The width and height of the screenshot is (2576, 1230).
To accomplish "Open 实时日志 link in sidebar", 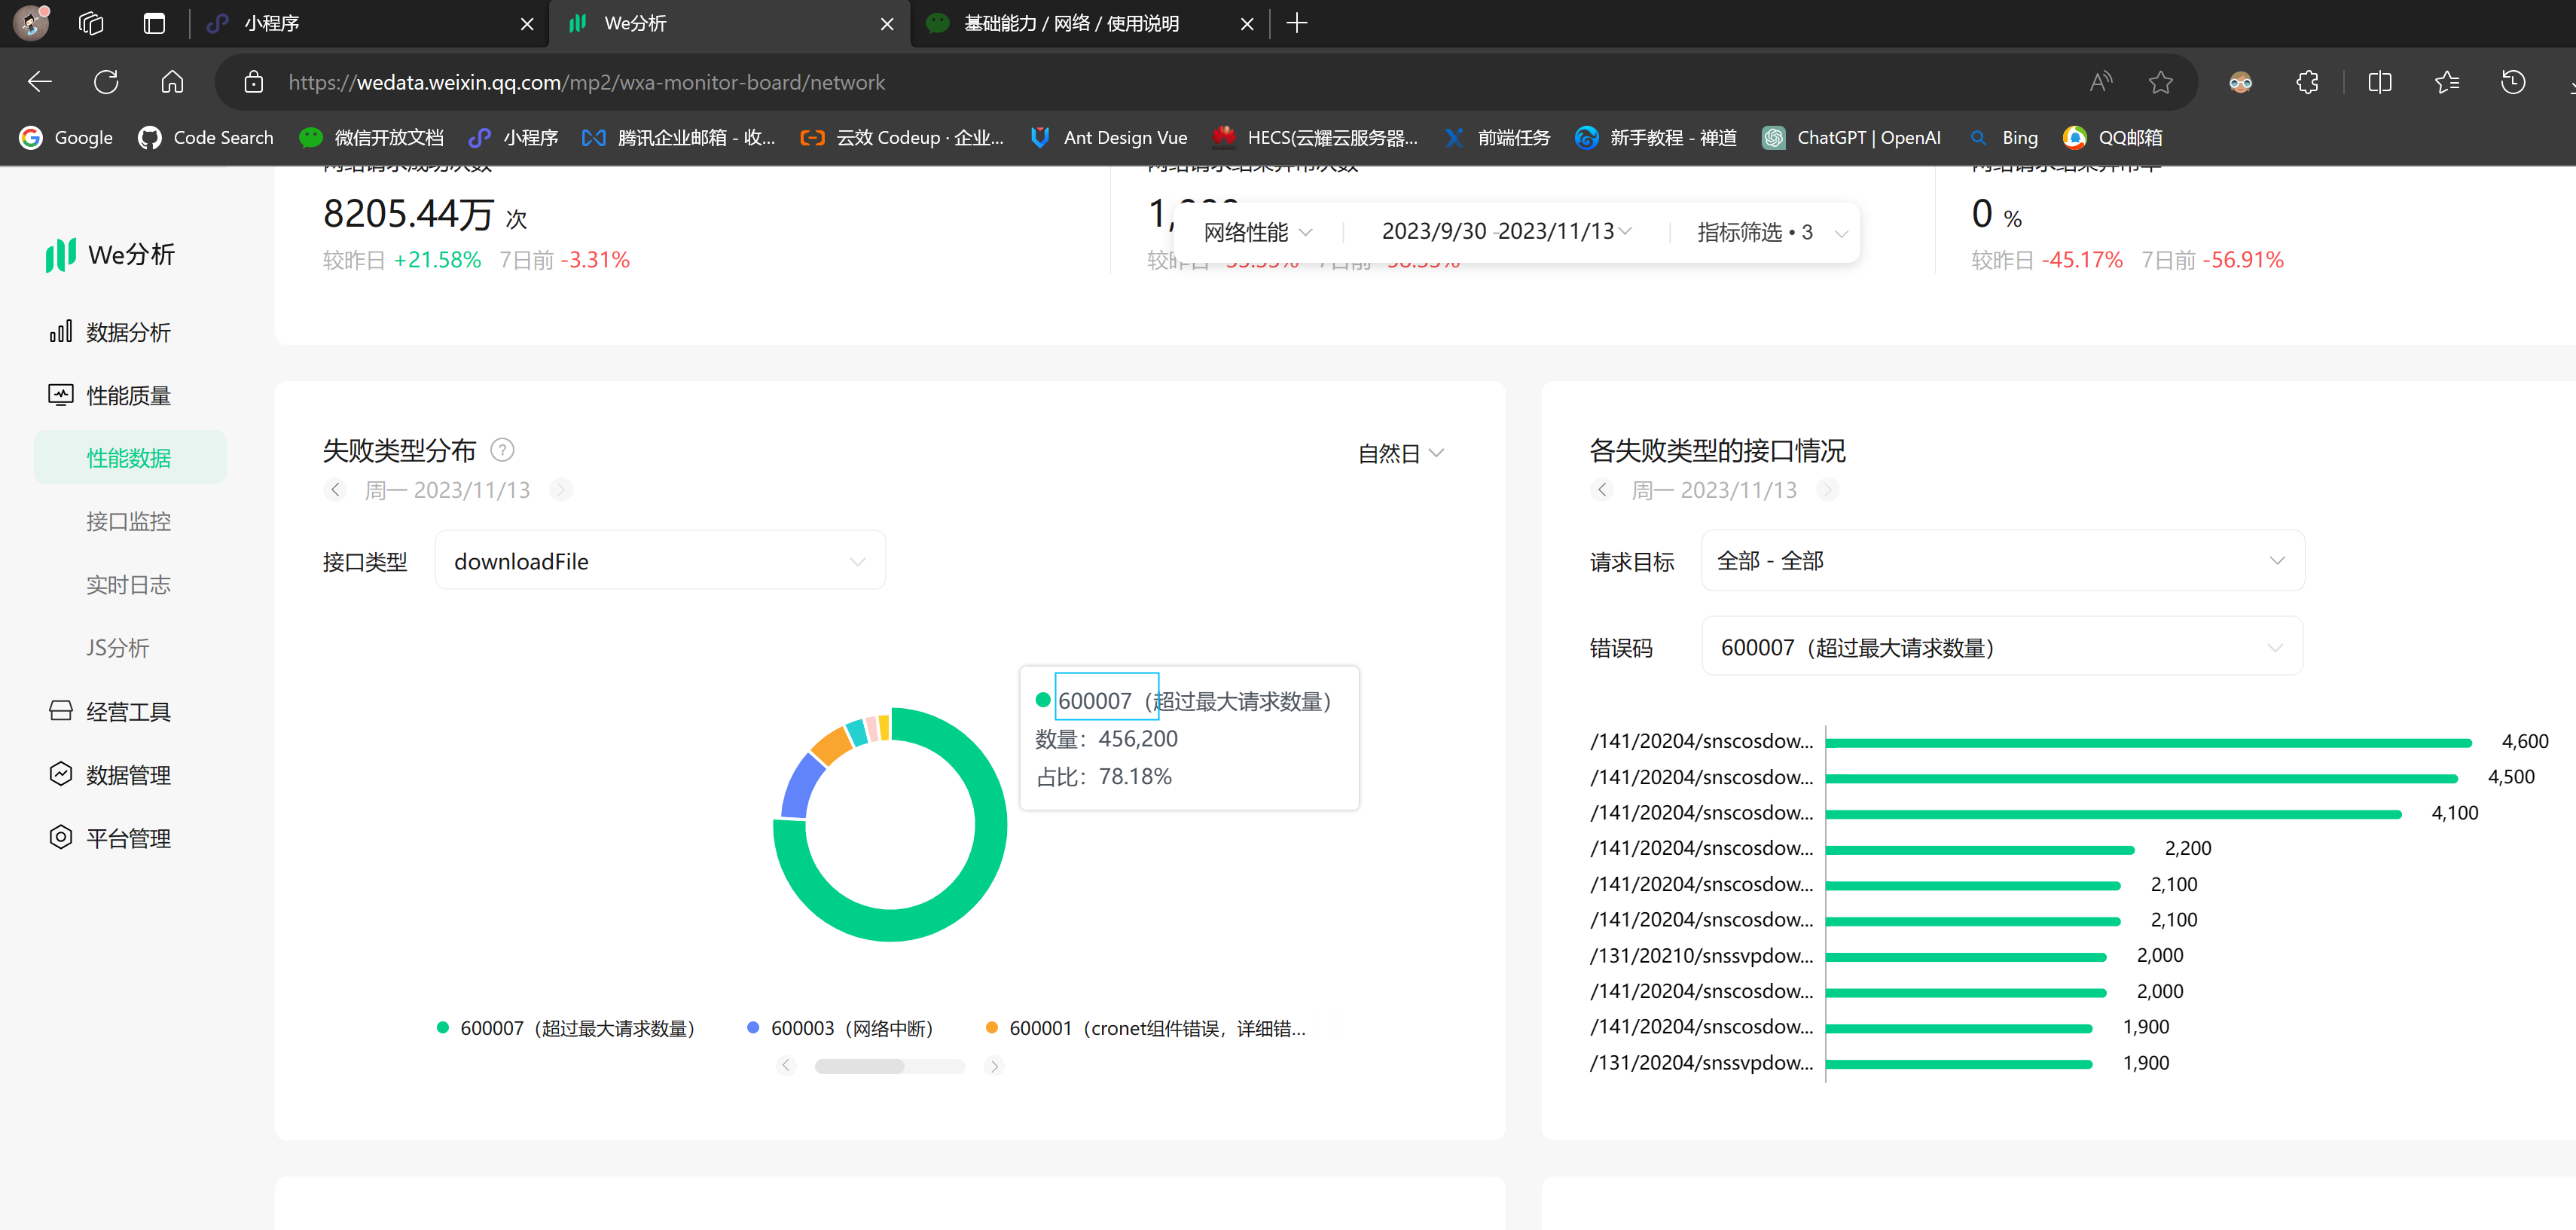I will tap(128, 585).
